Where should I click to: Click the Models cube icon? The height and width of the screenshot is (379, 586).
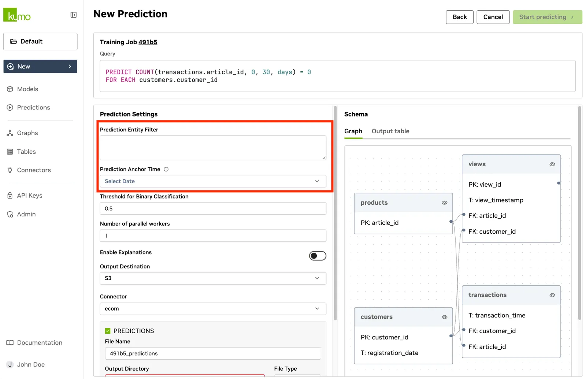click(10, 89)
